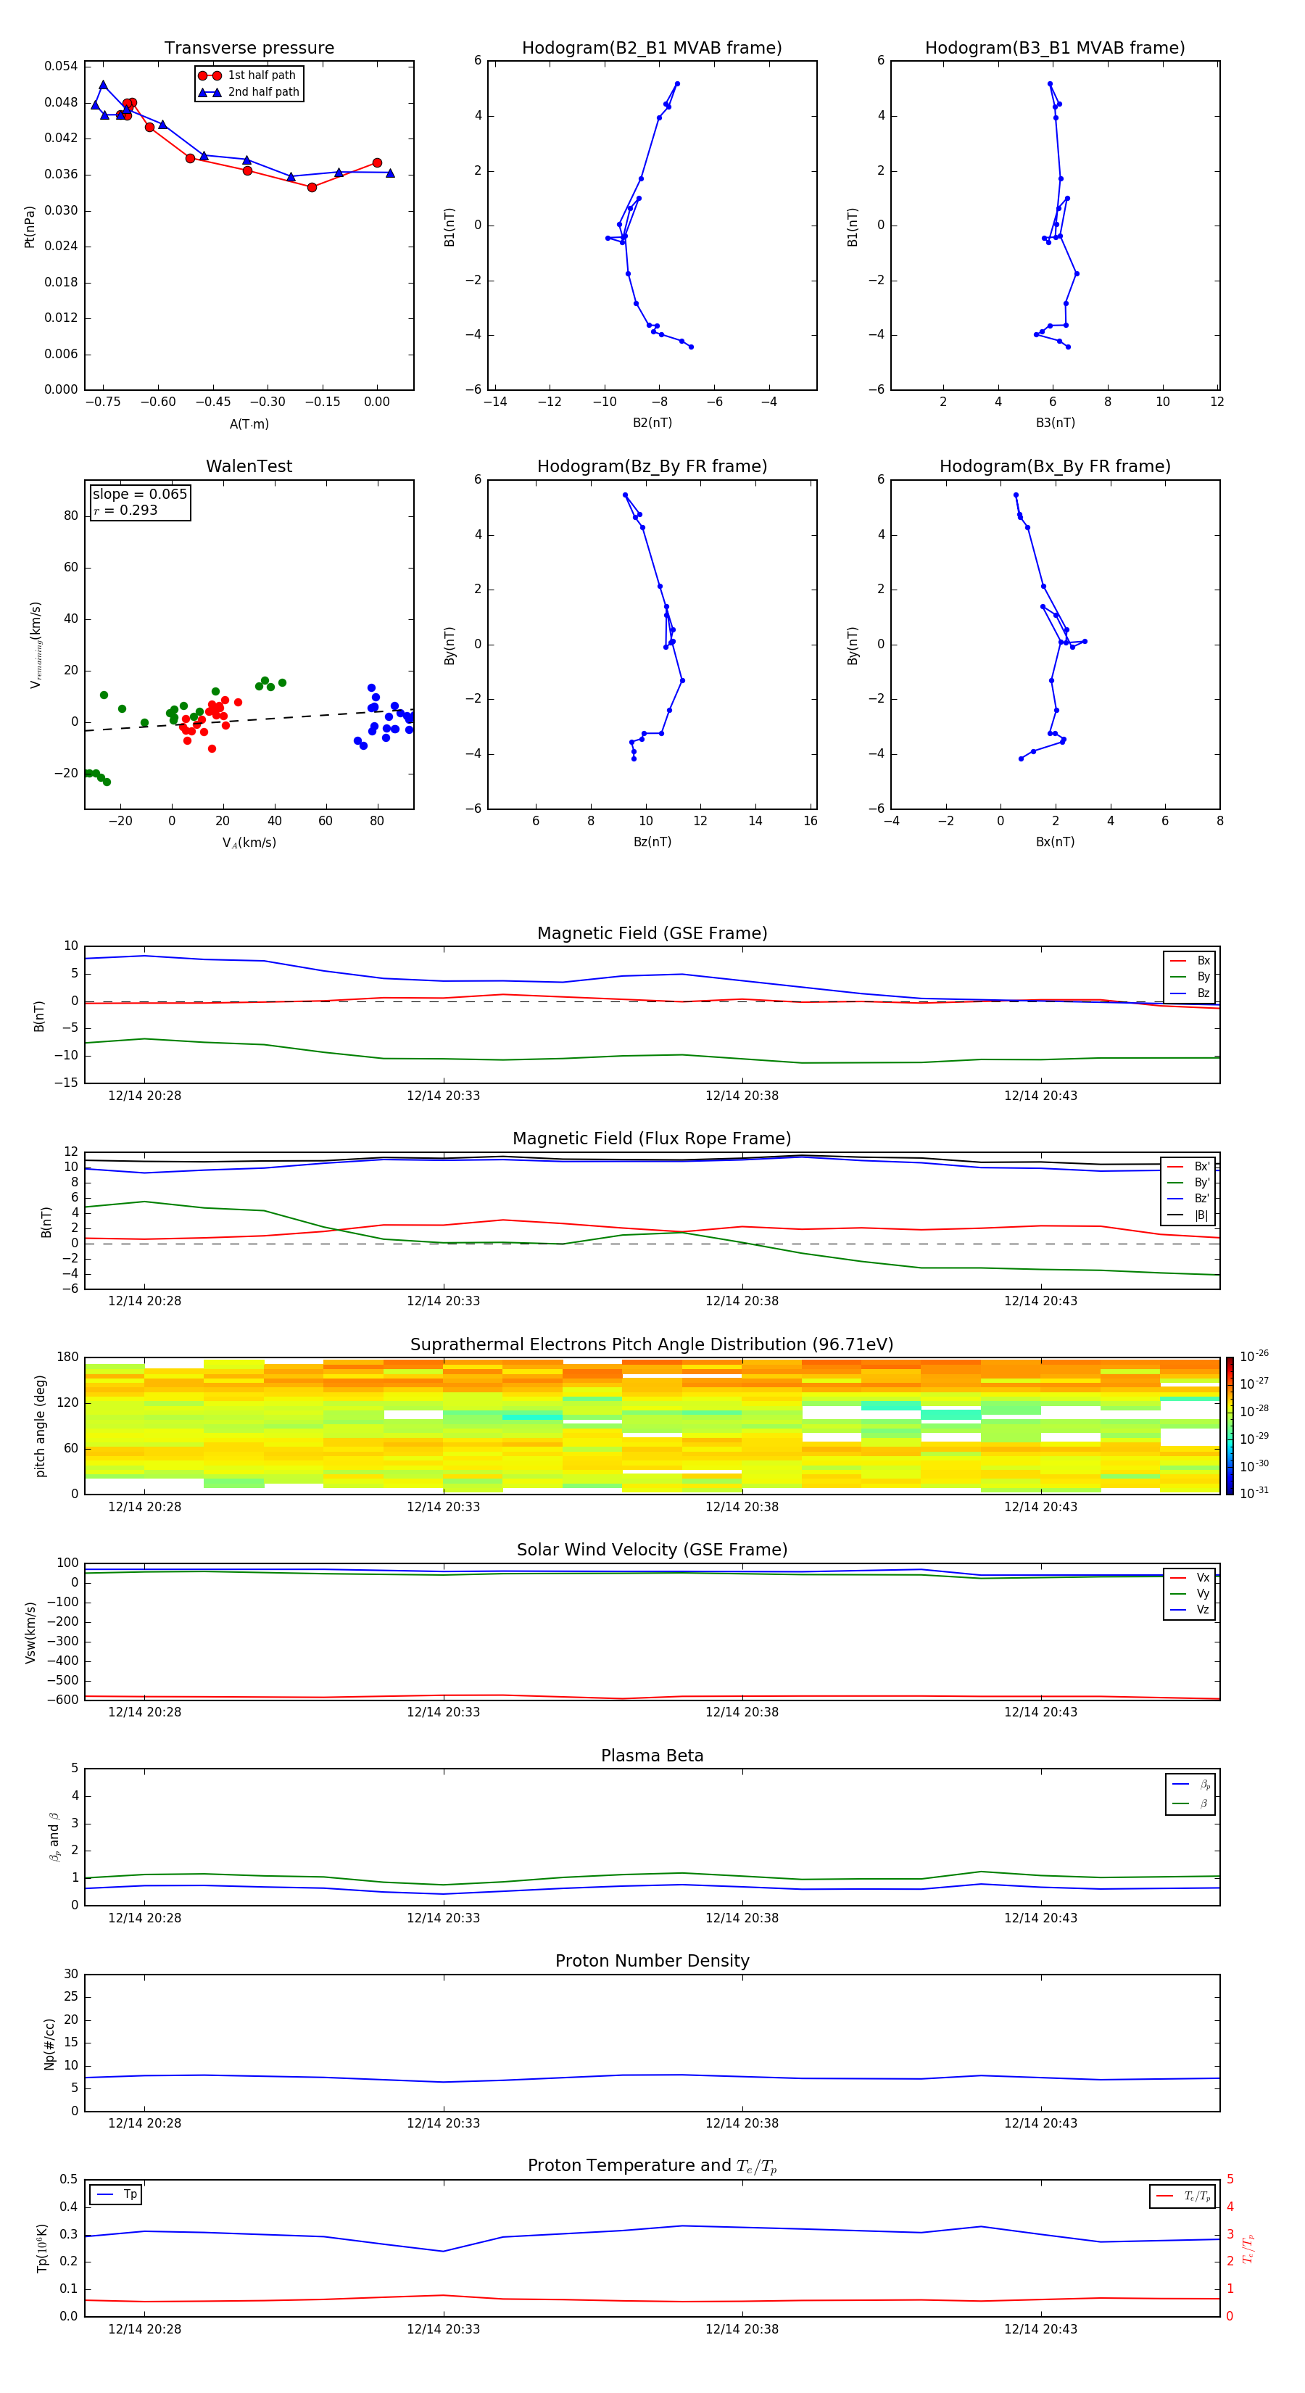Click 'Vsw(km/s)' axis label
This screenshot has height=2393, width=1305.
[x=30, y=1632]
